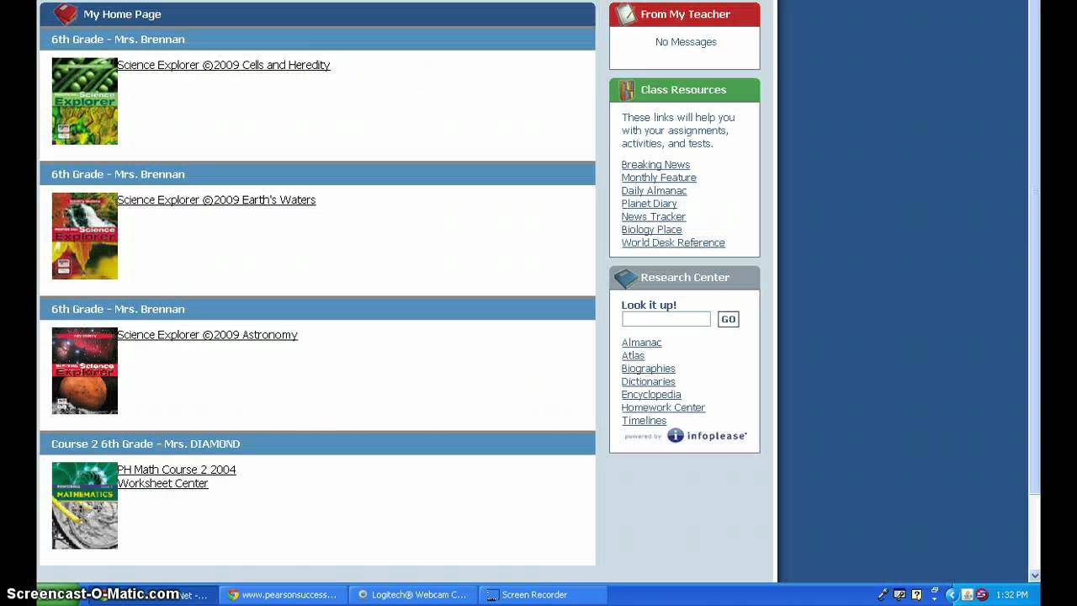Image resolution: width=1077 pixels, height=606 pixels.
Task: Open the World Desk Reference link
Action: pyautogui.click(x=673, y=242)
